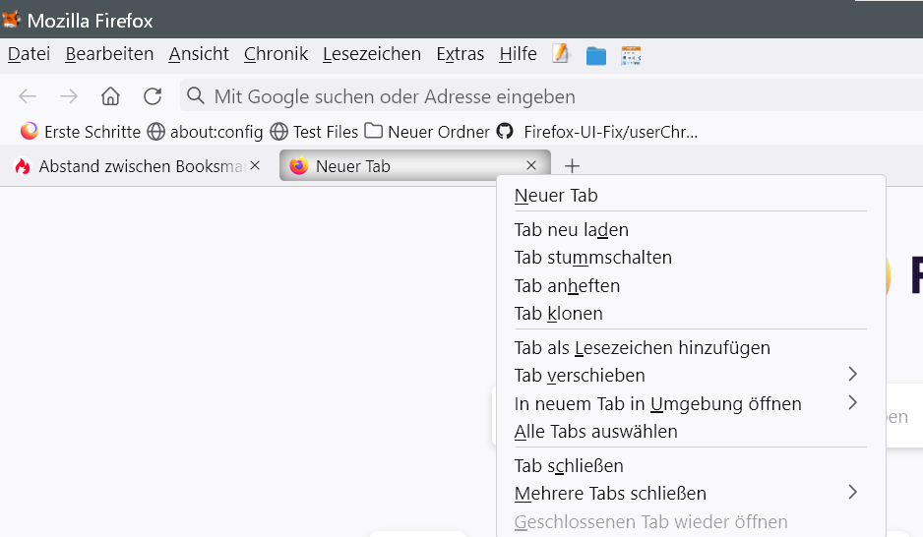This screenshot has width=923, height=537.
Task: Choose Tab klonen from context menu
Action: [x=558, y=314]
